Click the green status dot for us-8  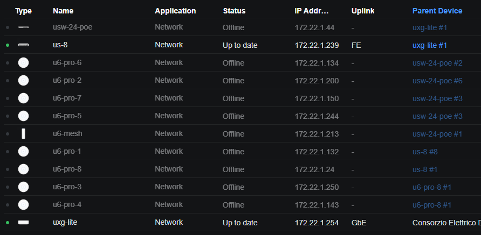click(8, 45)
